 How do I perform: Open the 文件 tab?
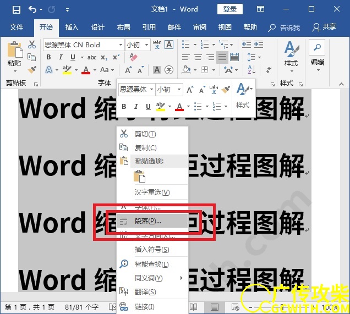click(17, 27)
